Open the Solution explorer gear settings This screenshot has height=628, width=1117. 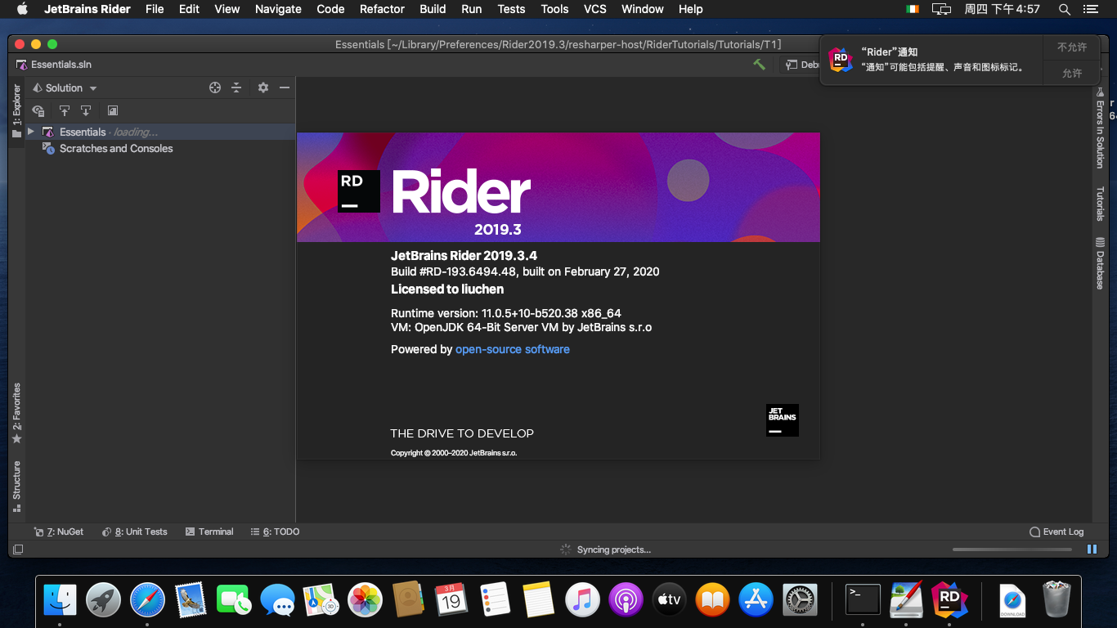[x=262, y=87]
